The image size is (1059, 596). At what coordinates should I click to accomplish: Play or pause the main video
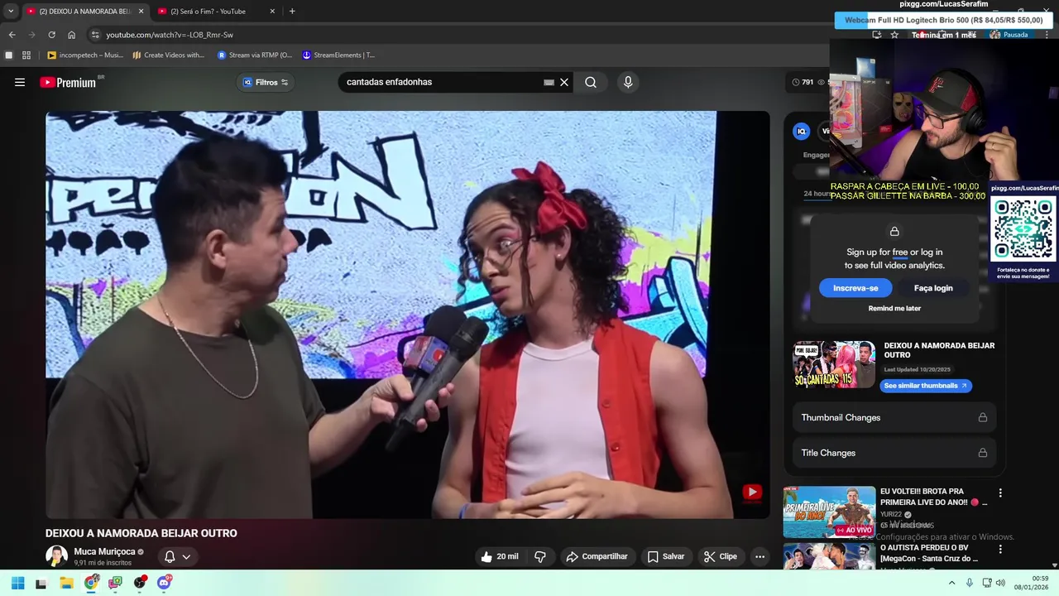click(407, 315)
